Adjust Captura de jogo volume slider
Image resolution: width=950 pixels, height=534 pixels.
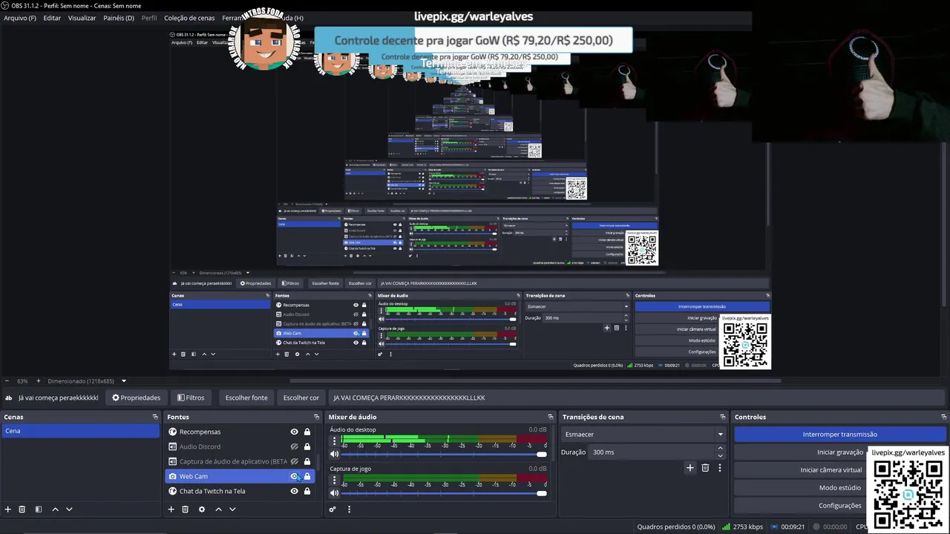coord(444,493)
